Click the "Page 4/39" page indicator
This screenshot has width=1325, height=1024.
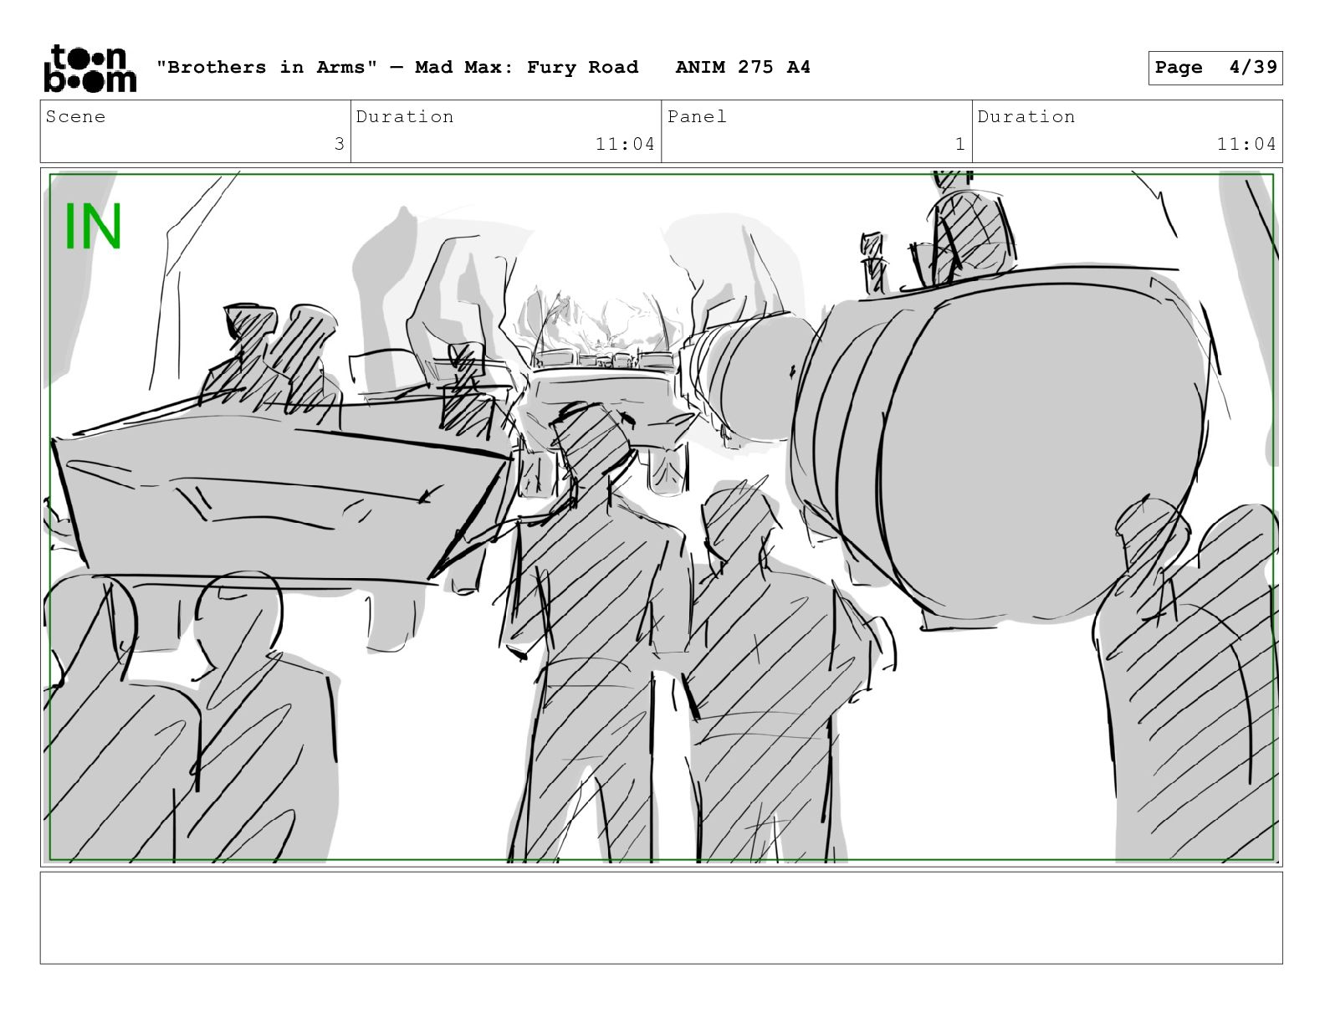pyautogui.click(x=1215, y=68)
